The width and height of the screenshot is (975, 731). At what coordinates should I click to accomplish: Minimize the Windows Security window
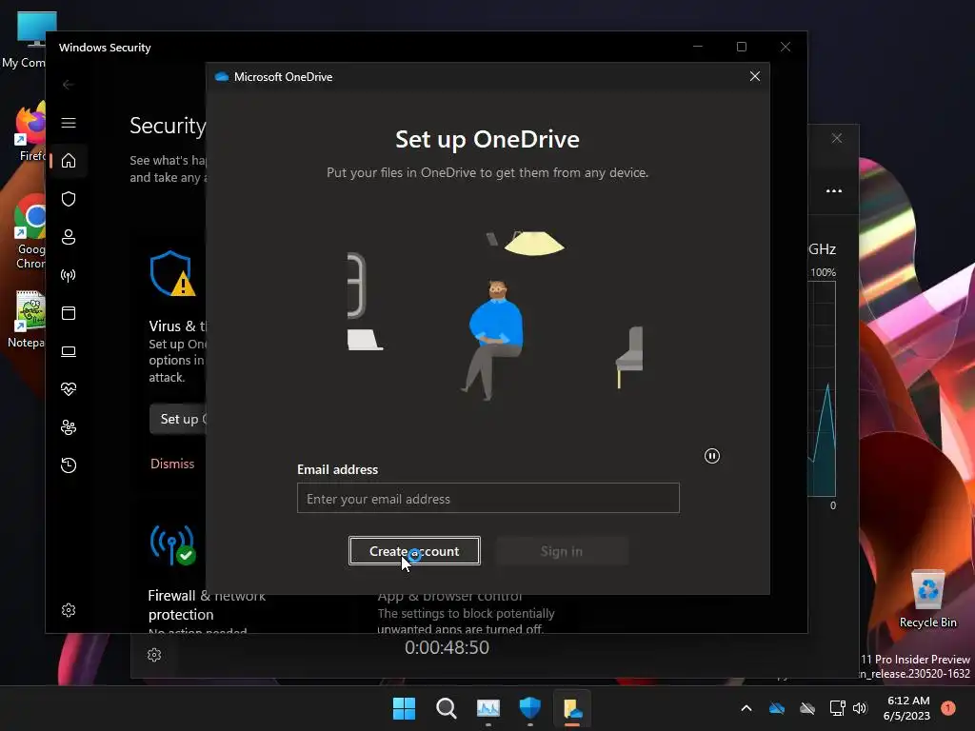698,47
